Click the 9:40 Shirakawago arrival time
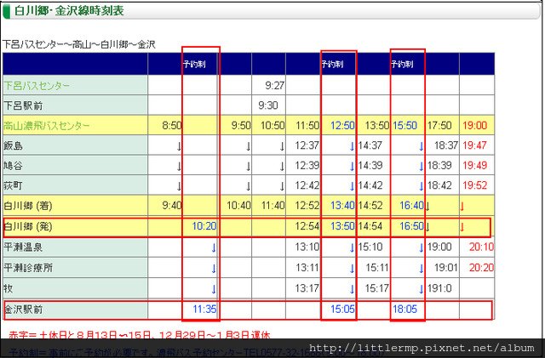 (172, 206)
